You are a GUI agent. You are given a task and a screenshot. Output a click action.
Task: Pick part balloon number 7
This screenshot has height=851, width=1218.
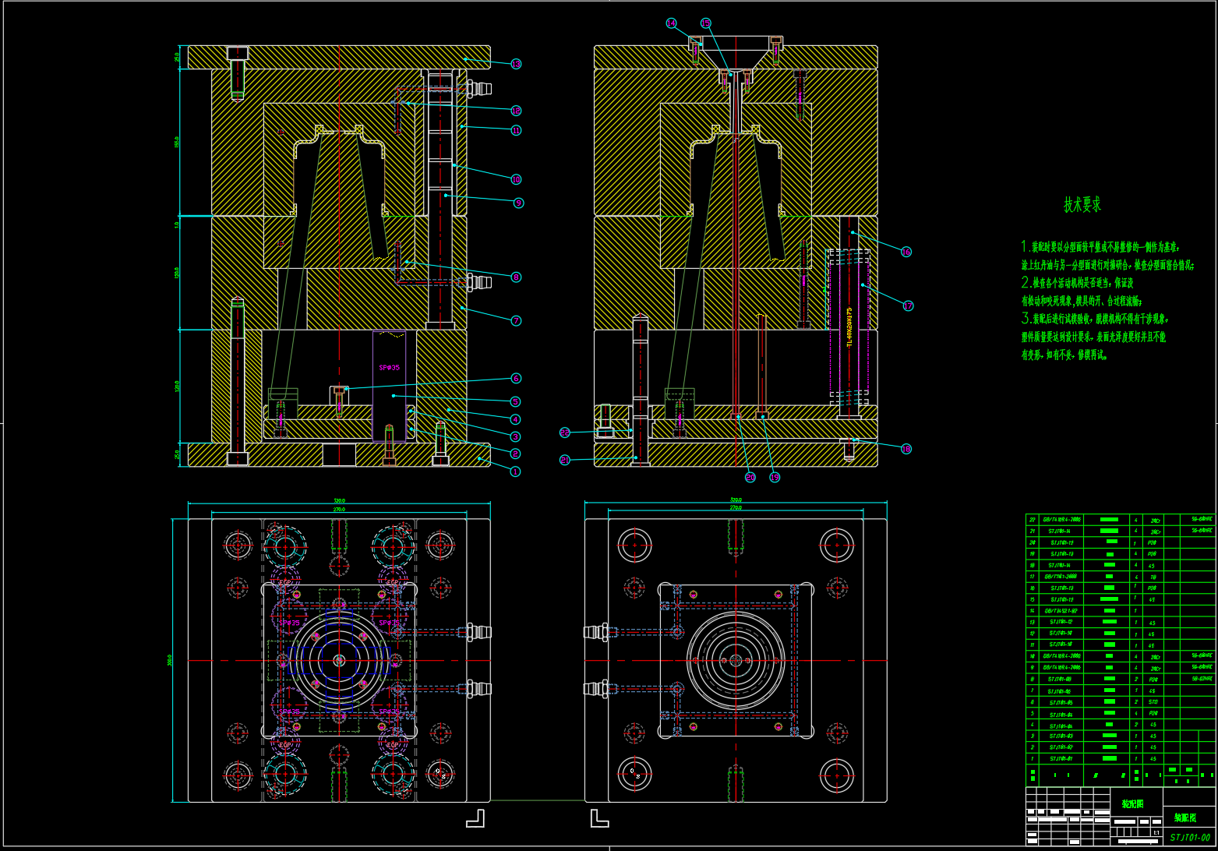coord(516,320)
